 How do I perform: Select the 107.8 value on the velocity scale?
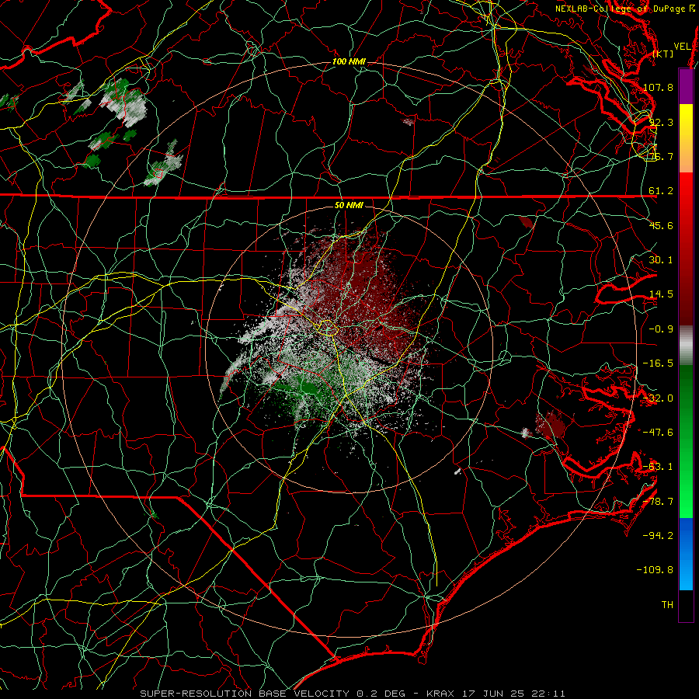[658, 87]
